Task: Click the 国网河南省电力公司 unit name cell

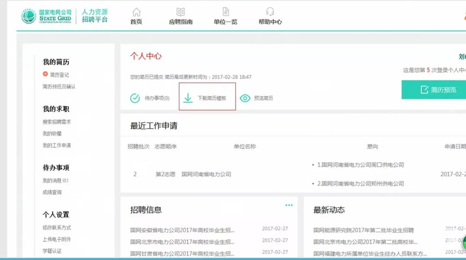Action: pos(206,174)
